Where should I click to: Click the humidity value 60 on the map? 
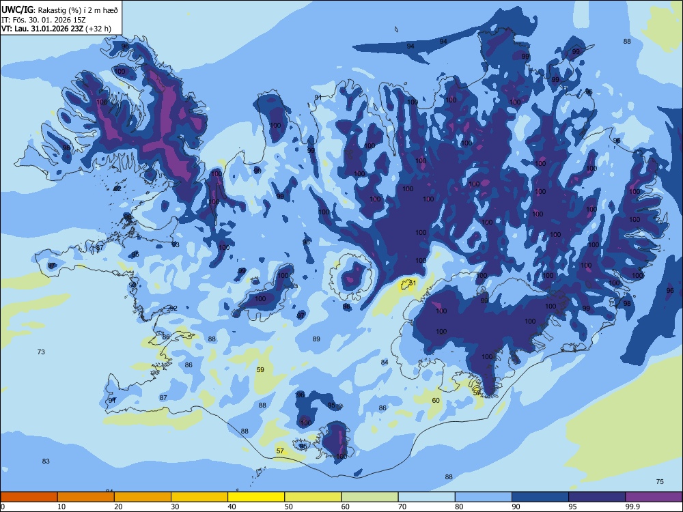pos(436,401)
